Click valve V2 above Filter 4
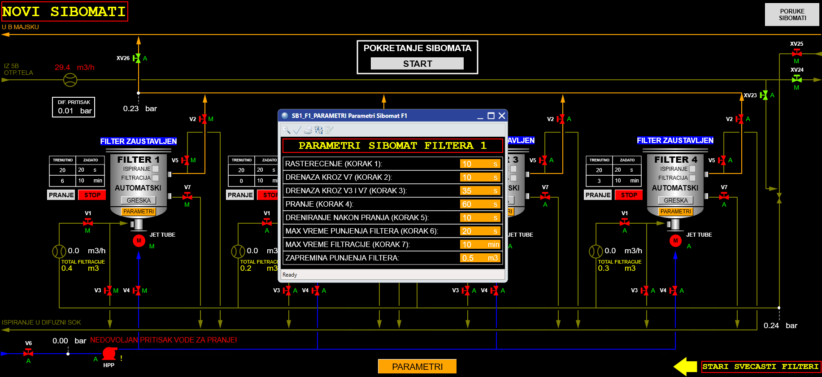This screenshot has width=822, height=377. (x=739, y=119)
